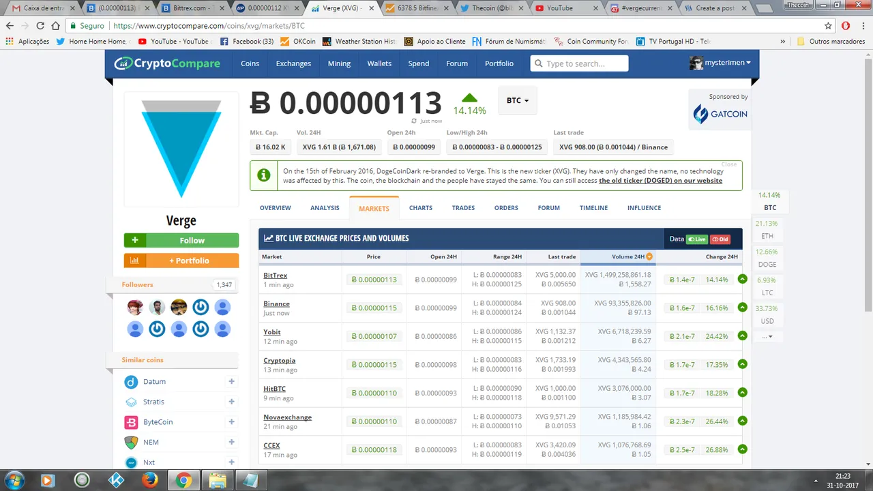
Task: Open Chrome from the taskbar
Action: coord(183,480)
